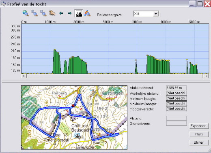The image size is (211, 153).
Task: Close the Profiel van de tocht window
Action: 207,4
